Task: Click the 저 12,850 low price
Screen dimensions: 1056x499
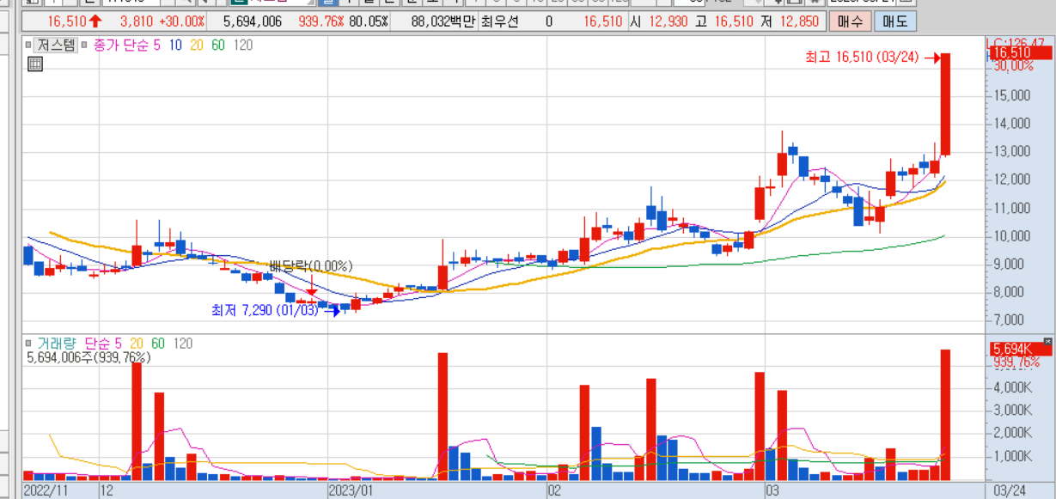Action: (x=790, y=21)
